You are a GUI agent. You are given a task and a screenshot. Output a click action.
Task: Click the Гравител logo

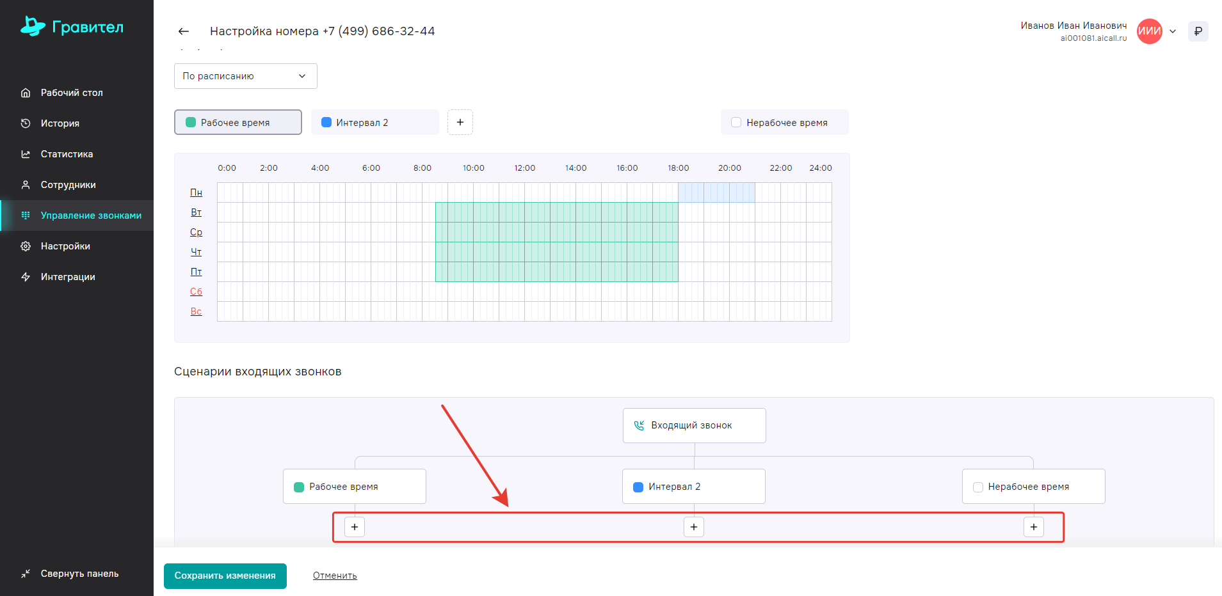pyautogui.click(x=72, y=27)
